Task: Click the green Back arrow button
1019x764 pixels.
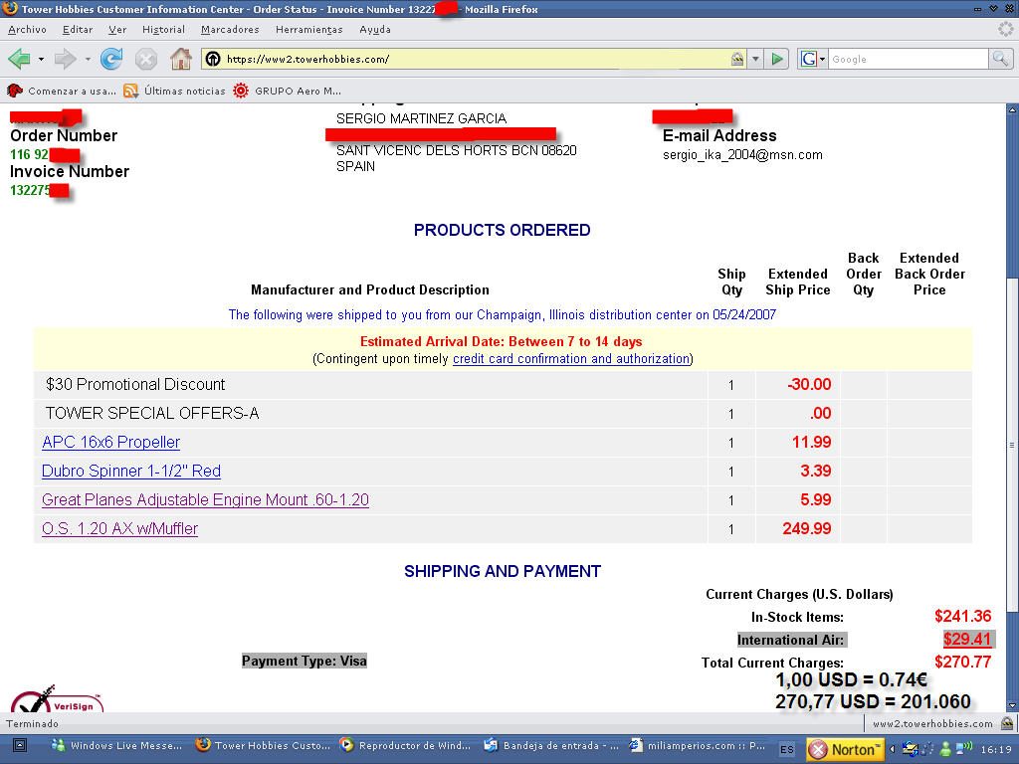Action: [x=19, y=60]
